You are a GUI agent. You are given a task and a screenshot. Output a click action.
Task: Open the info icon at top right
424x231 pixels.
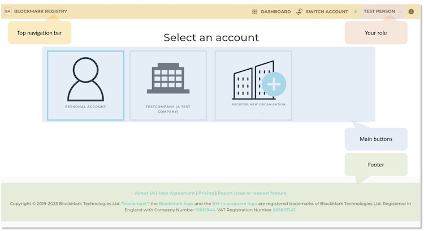click(x=411, y=11)
